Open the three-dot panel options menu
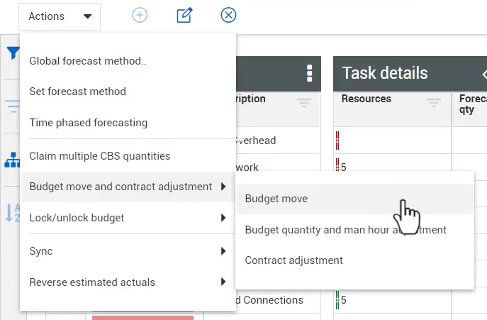 [309, 74]
